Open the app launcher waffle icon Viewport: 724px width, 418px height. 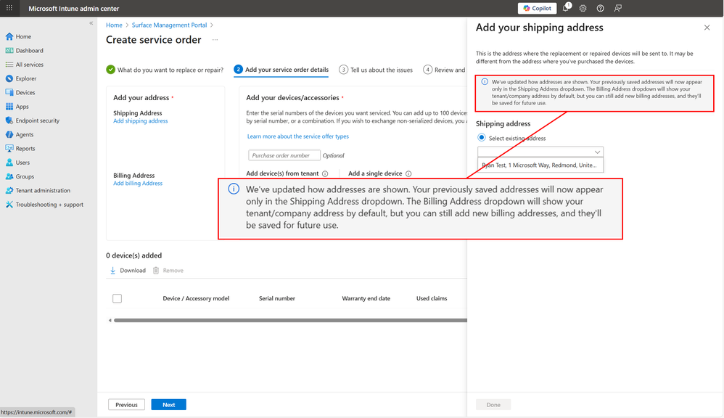pos(9,8)
